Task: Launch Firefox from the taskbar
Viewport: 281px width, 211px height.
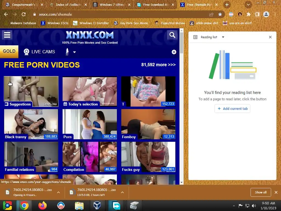Action: coord(43,206)
